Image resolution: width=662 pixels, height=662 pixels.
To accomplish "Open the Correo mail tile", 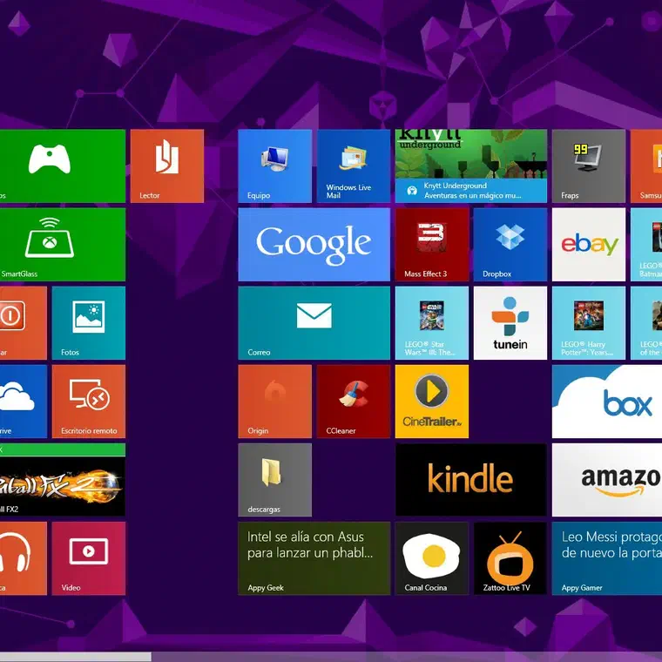I will coord(314,323).
